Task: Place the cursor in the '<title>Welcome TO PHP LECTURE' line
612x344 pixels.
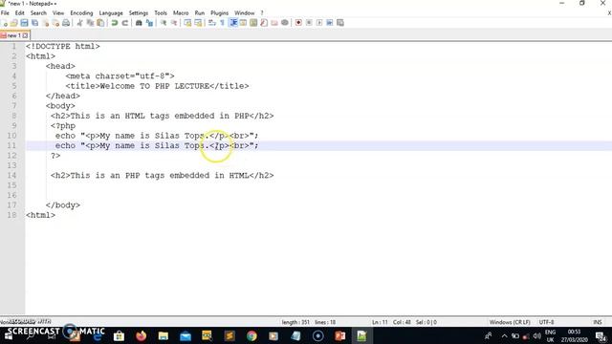Action: 157,86
